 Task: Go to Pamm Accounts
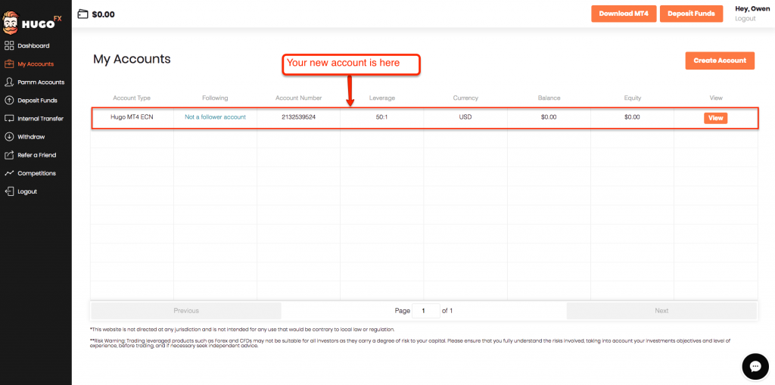41,82
